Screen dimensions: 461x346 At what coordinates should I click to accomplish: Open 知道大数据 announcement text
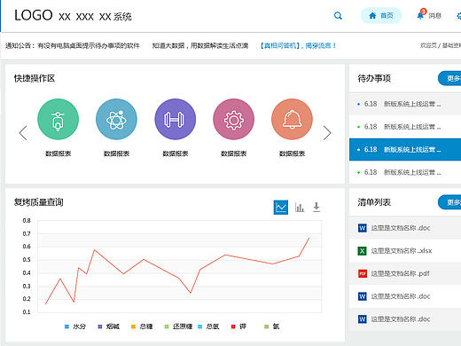click(200, 45)
